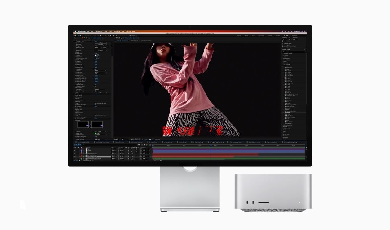
Task: Open Spotlight search in the menu bar
Action: pyautogui.click(x=289, y=31)
